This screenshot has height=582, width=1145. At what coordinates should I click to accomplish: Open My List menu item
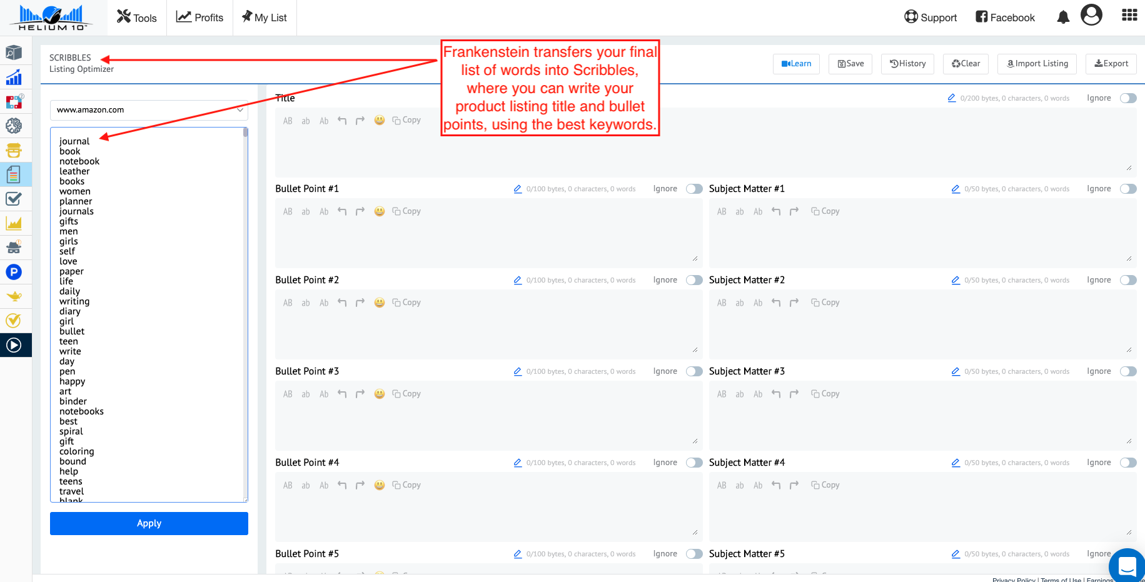[x=264, y=18]
